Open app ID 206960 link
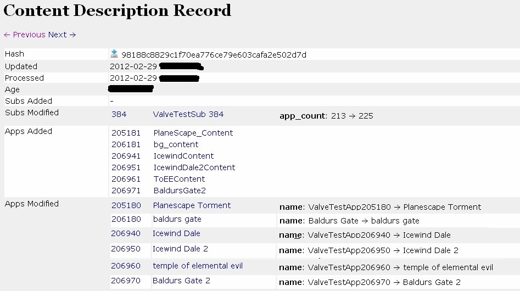This screenshot has height=291, width=520. pyautogui.click(x=126, y=266)
